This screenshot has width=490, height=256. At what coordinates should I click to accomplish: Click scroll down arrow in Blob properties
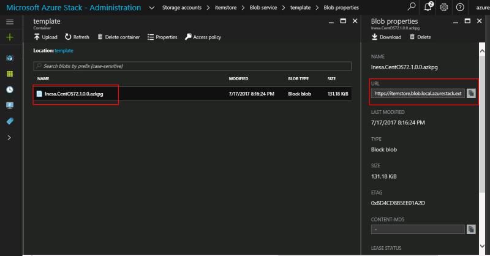(482, 246)
